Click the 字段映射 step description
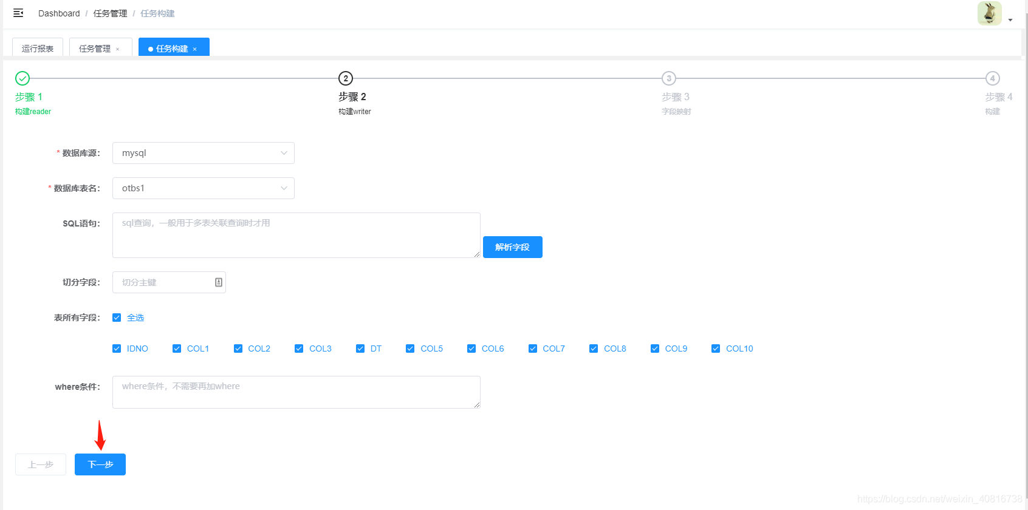 coord(676,112)
